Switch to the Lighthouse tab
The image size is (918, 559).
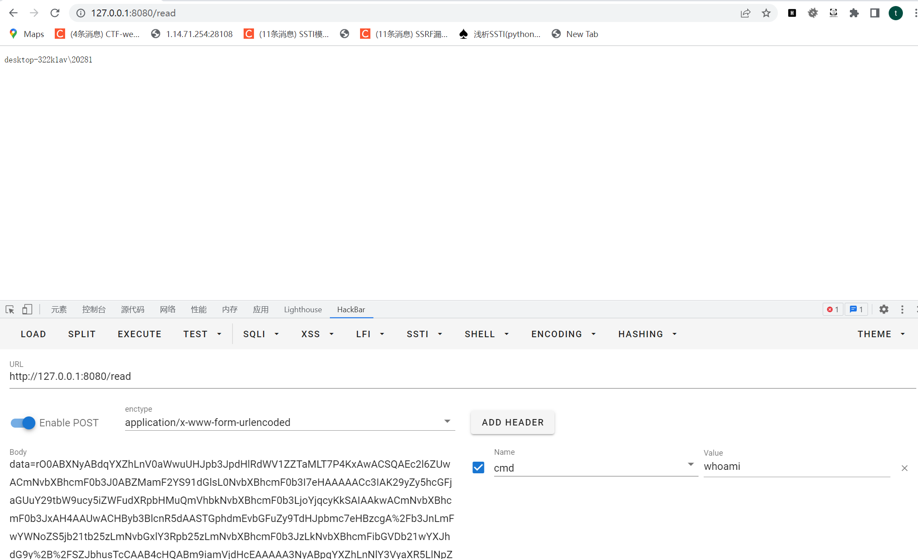pyautogui.click(x=303, y=309)
